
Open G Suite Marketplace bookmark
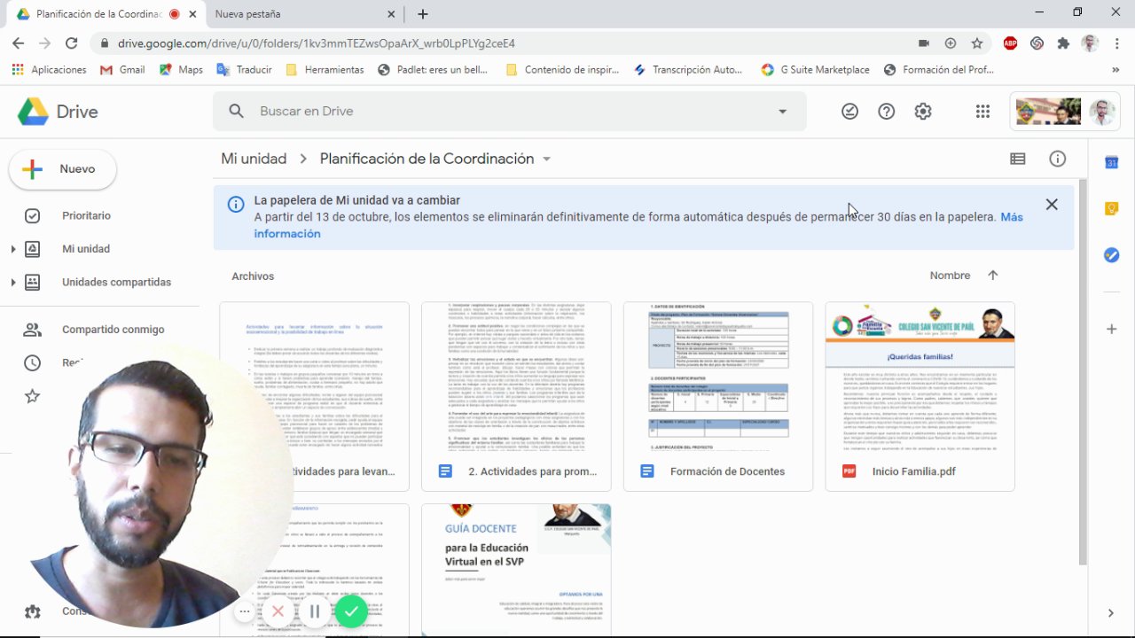(x=815, y=69)
